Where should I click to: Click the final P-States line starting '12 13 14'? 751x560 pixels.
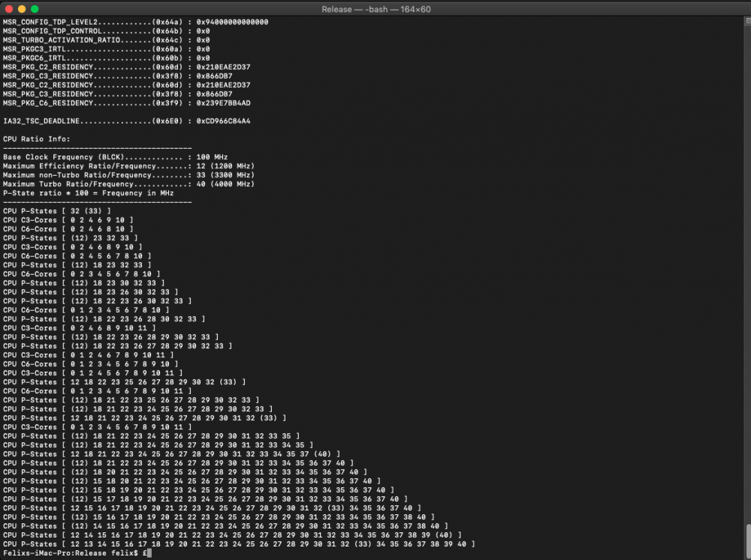click(239, 545)
